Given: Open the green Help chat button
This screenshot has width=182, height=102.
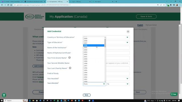Looking at the screenshot, I should point(174,94).
